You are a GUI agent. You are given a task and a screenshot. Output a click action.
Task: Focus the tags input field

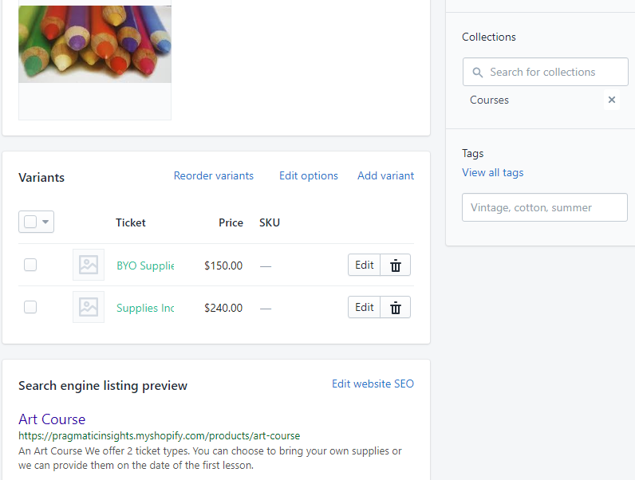[545, 207]
